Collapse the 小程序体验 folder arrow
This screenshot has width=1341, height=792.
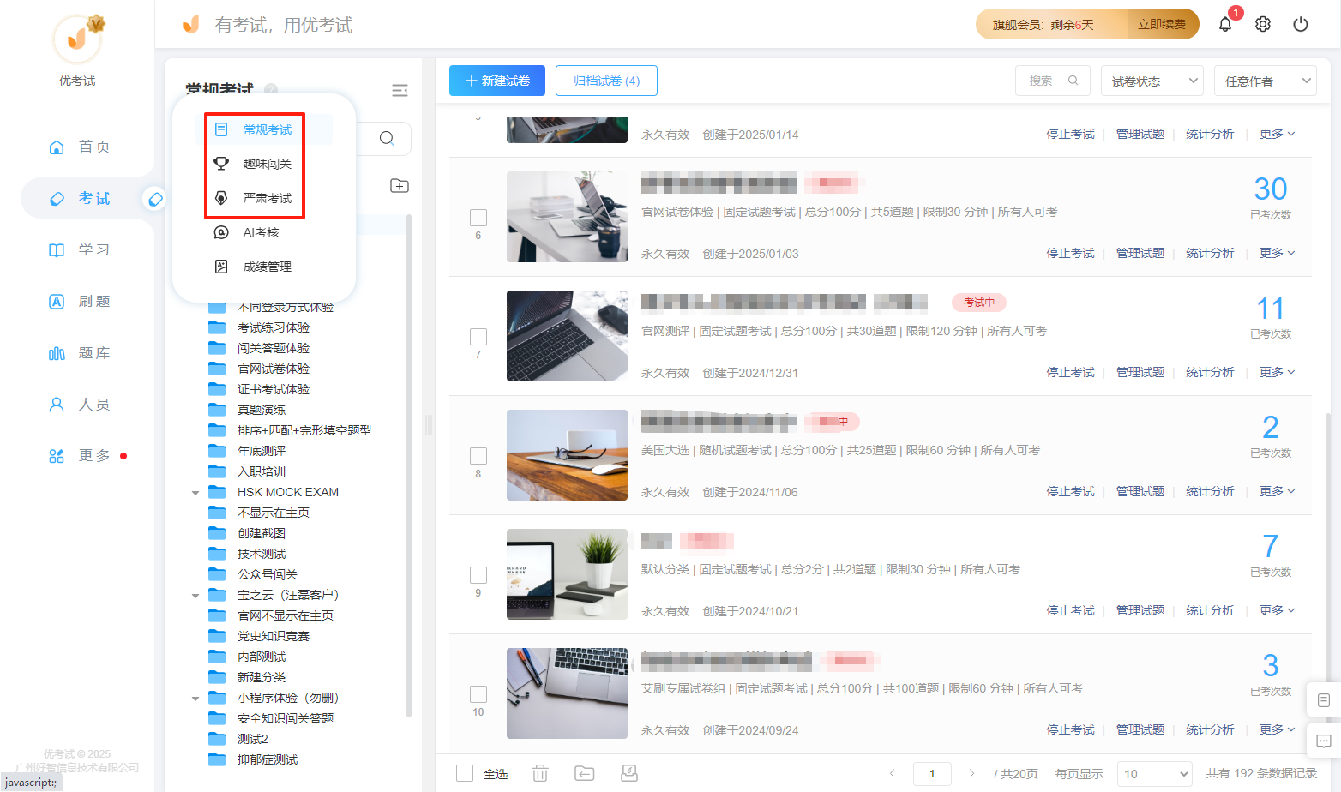[195, 699]
